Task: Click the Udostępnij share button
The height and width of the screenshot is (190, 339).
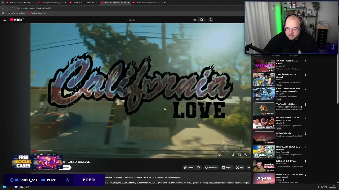Action: (x=211, y=168)
